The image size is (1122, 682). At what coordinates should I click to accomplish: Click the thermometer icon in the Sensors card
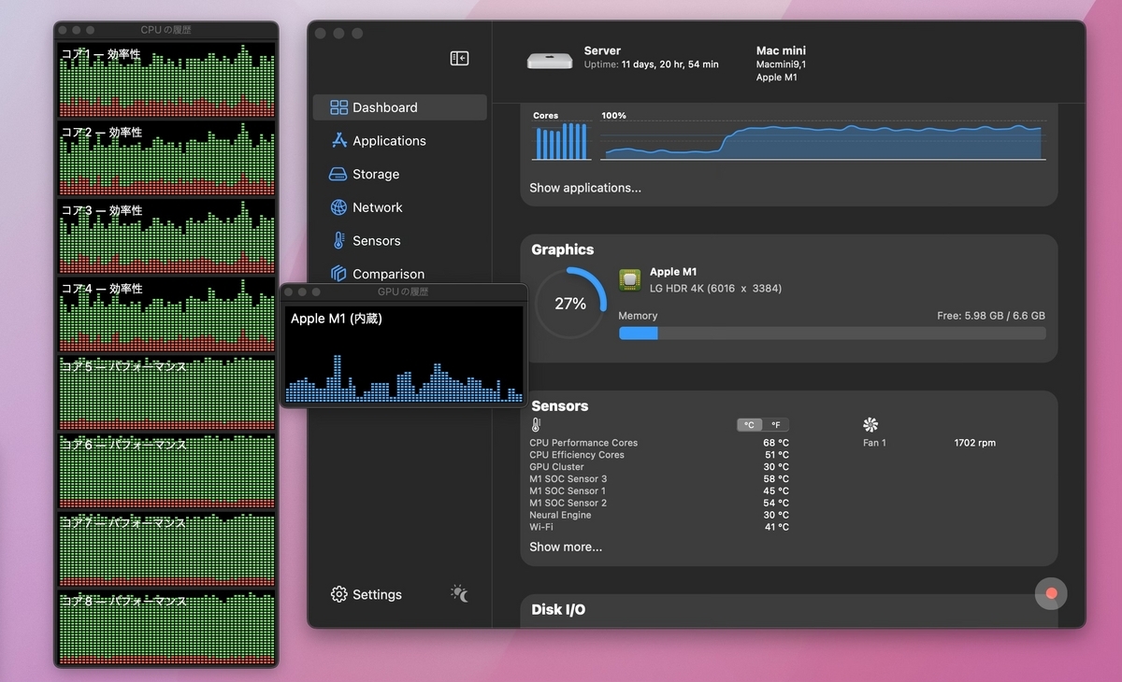(536, 424)
